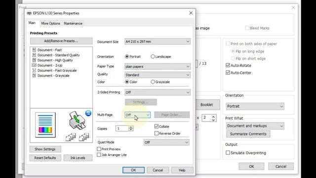Close the Print window behind
Viewport: 316px width, 178px height.
293,7
